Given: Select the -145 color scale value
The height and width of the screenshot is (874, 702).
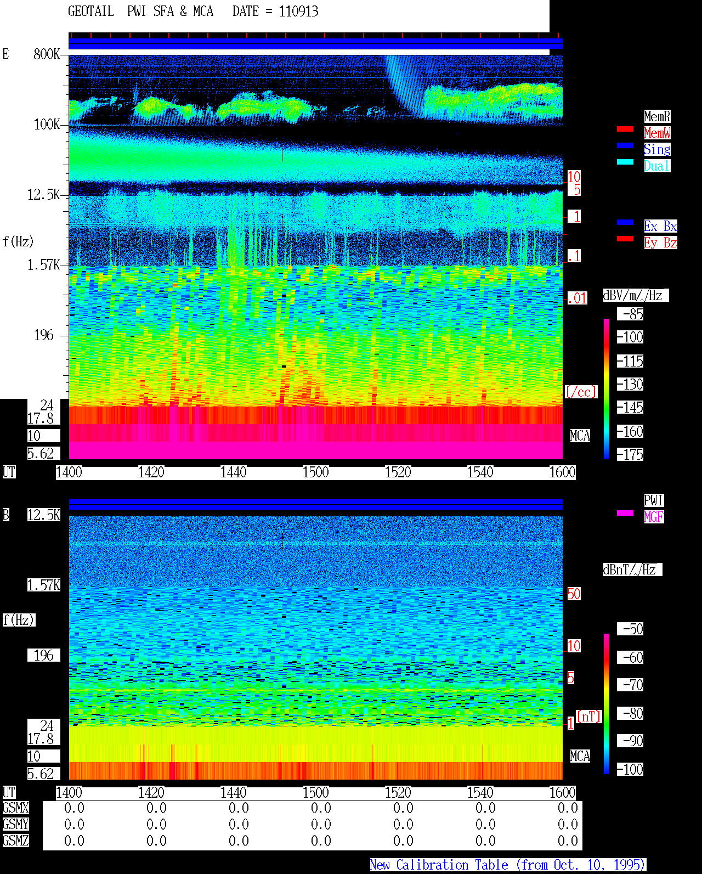Looking at the screenshot, I should tap(630, 407).
